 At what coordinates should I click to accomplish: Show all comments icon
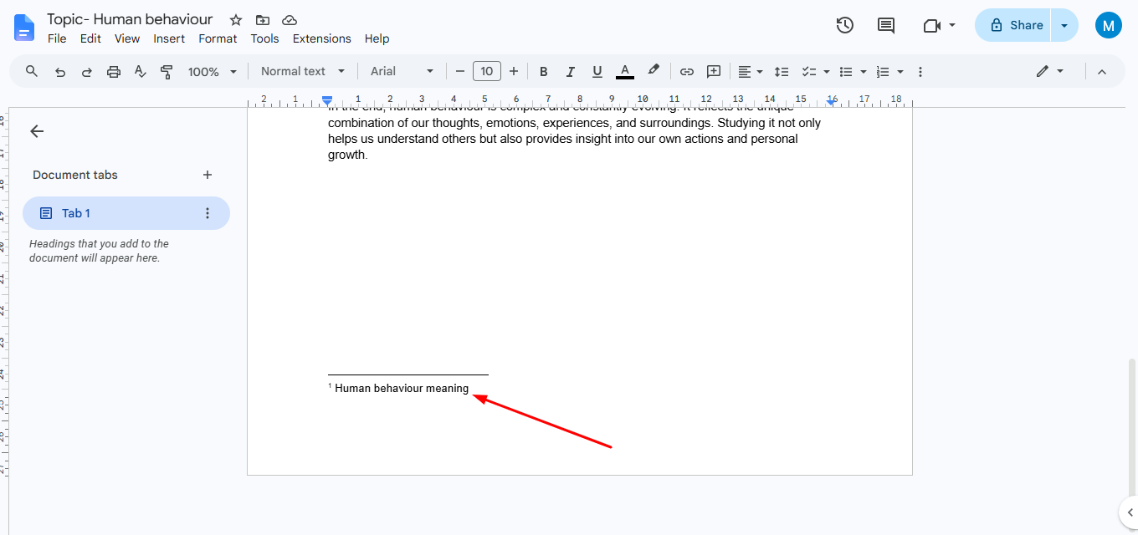pos(886,26)
